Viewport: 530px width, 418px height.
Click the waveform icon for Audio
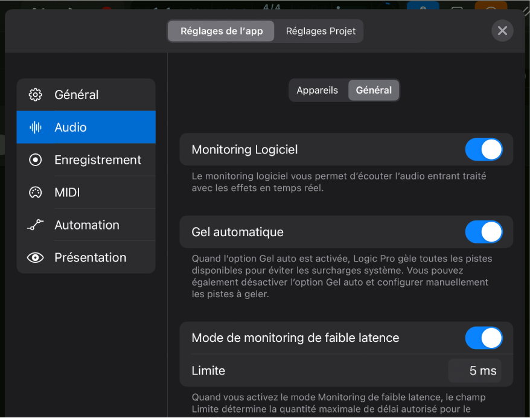point(36,127)
